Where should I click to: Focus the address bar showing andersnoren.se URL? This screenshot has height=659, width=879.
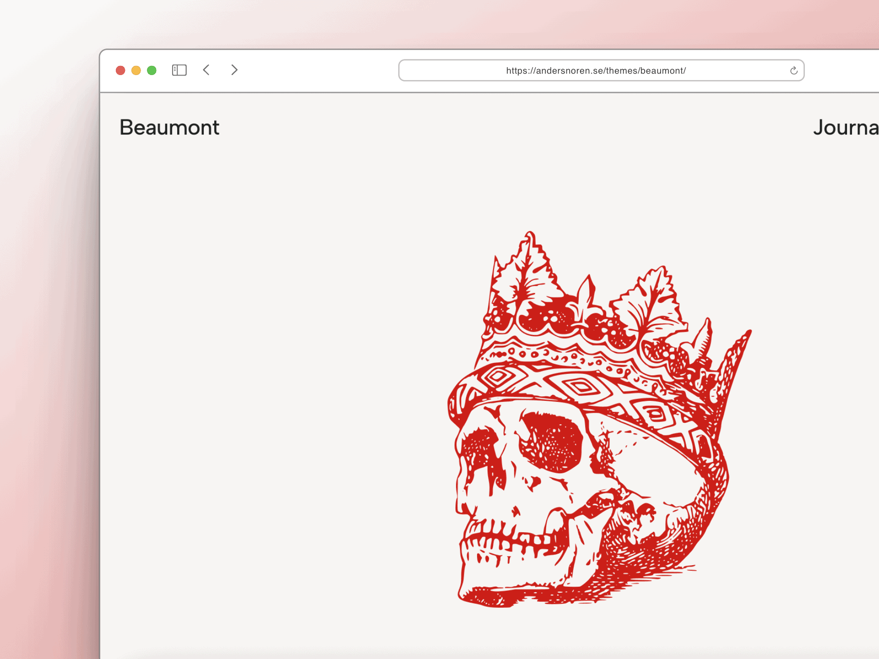(x=601, y=70)
